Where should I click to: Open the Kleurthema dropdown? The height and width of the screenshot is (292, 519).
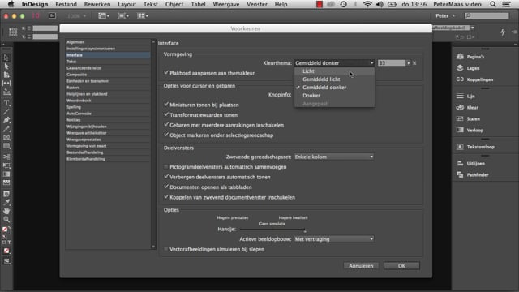point(334,63)
